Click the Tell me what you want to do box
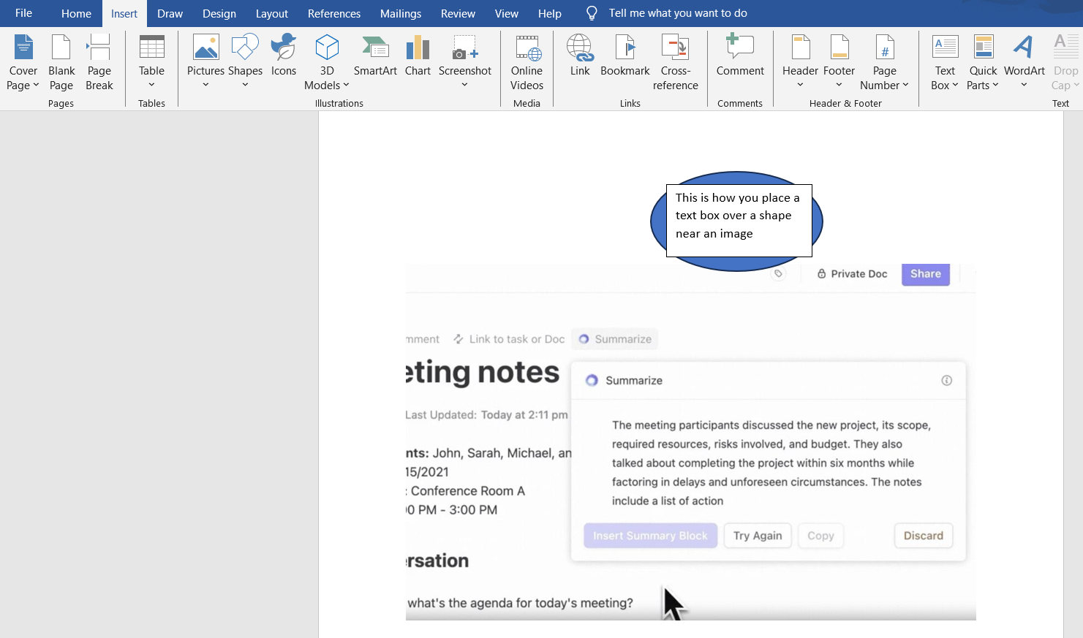1083x638 pixels. pos(678,13)
